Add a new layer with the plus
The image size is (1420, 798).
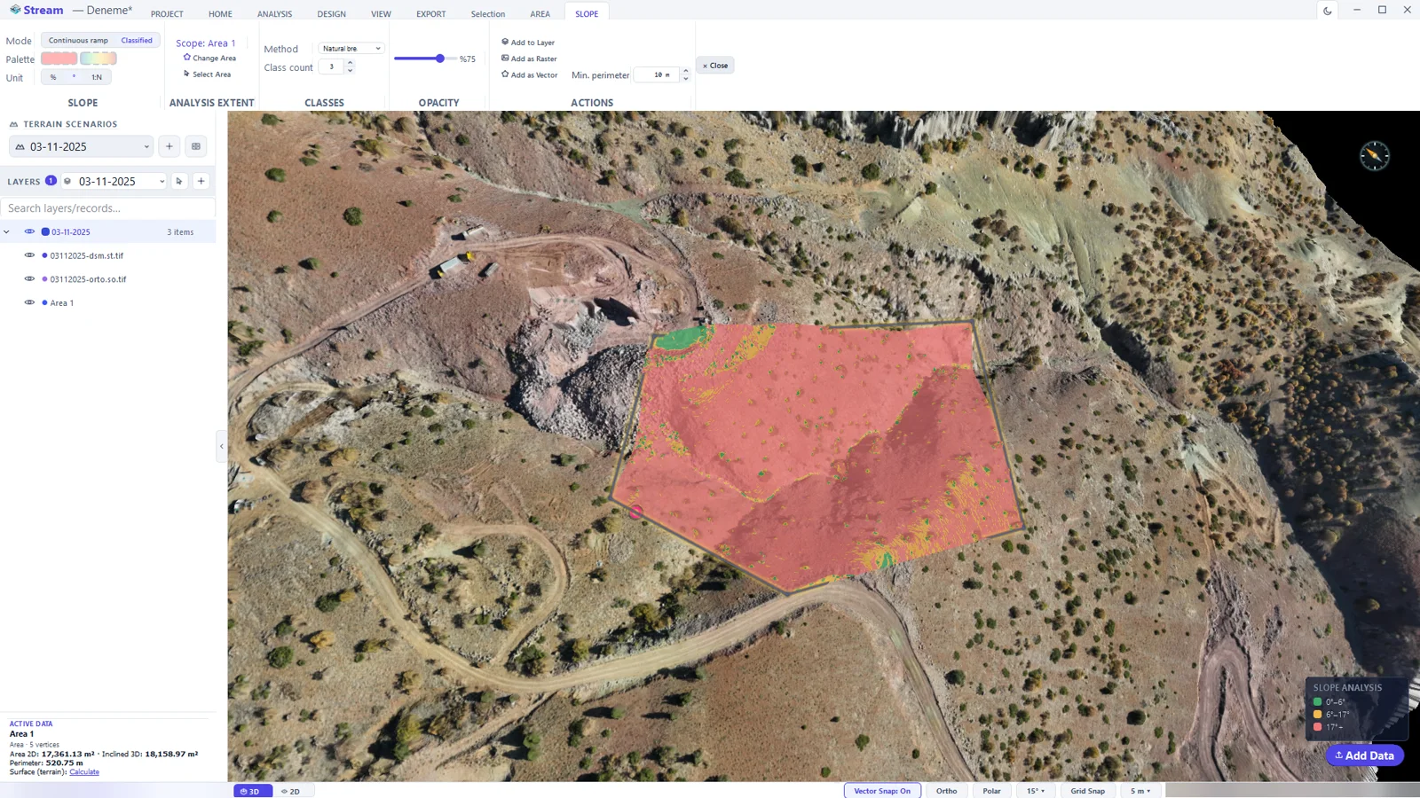201,181
